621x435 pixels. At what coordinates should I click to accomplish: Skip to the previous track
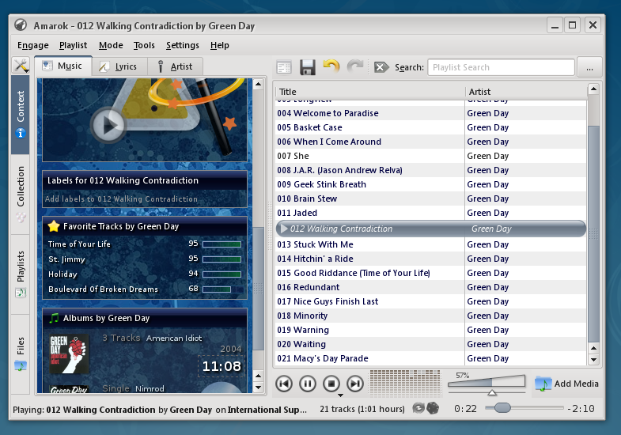click(284, 384)
